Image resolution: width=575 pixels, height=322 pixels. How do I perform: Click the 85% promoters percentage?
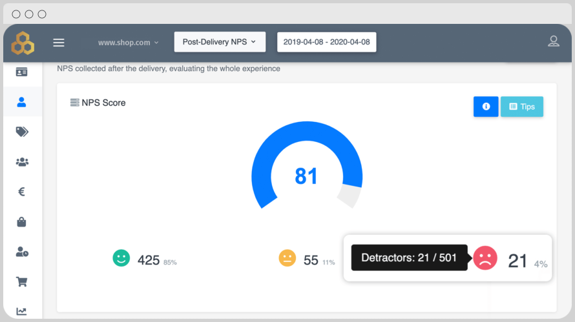pyautogui.click(x=170, y=262)
